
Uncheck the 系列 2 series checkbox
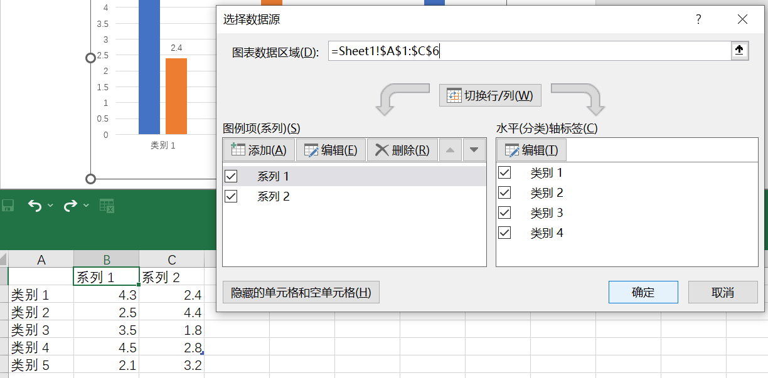click(x=230, y=196)
